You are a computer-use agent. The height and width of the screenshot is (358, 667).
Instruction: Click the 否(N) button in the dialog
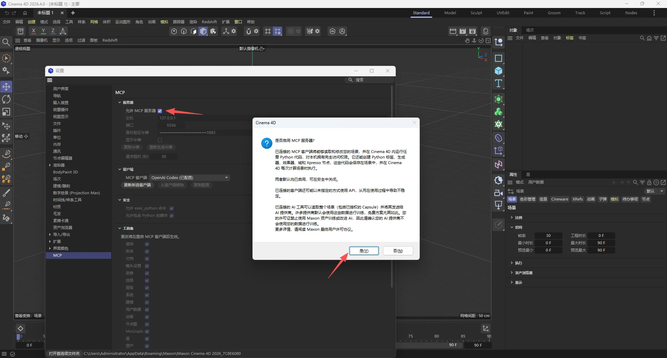click(x=398, y=251)
